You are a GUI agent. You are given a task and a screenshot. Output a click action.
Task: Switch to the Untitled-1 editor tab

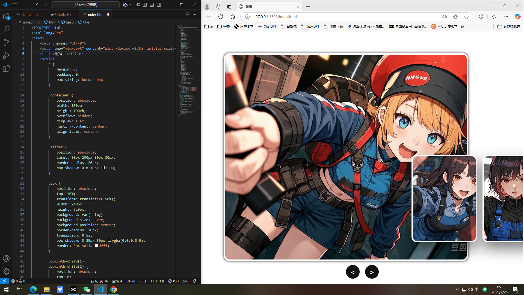pyautogui.click(x=63, y=14)
